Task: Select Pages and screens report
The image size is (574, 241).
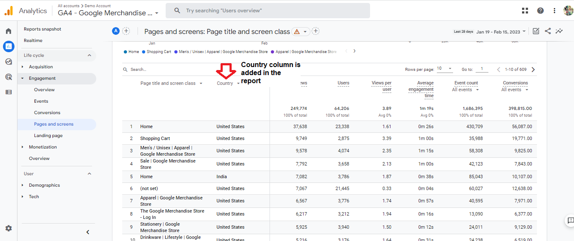Action: click(54, 124)
